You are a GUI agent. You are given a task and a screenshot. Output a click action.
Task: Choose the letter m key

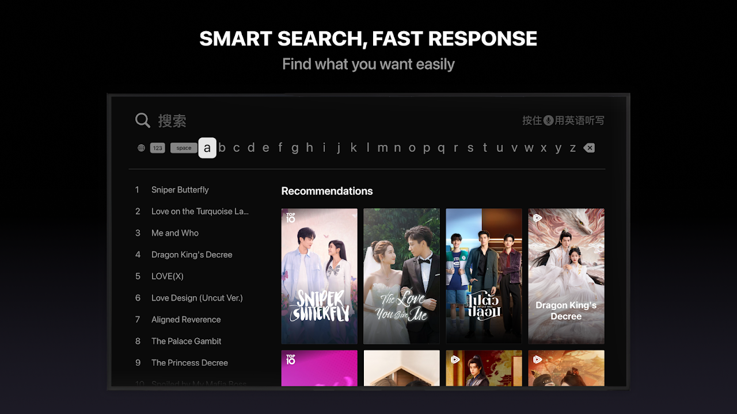coord(382,148)
